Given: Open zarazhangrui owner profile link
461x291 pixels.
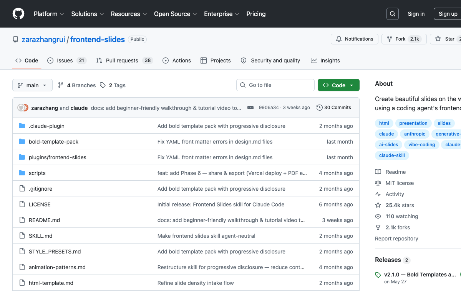Looking at the screenshot, I should (43, 39).
